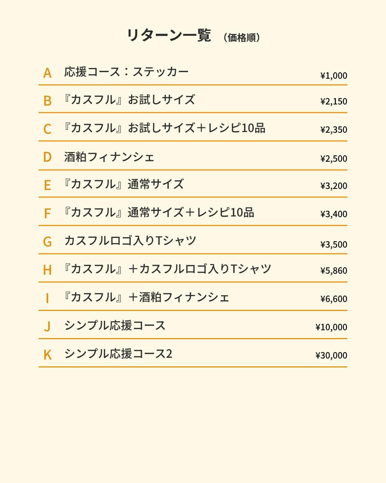Choose 『カスフル』＋酒粕フィナンシェ set
Screen dimensions: 386x483
tap(146, 297)
